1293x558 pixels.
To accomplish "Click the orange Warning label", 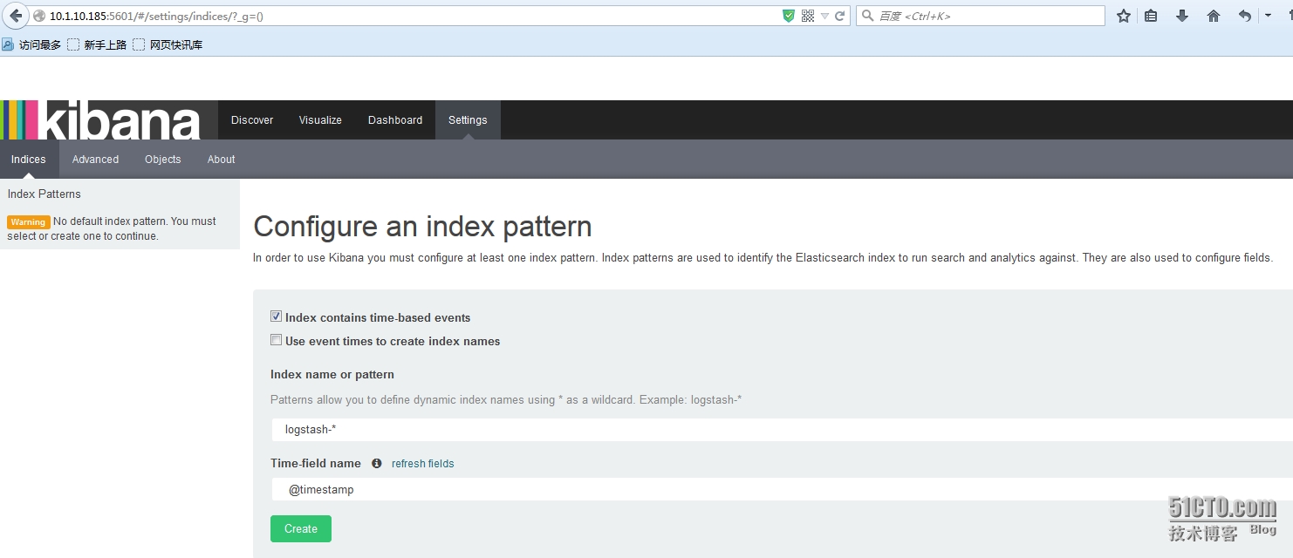I will point(28,222).
